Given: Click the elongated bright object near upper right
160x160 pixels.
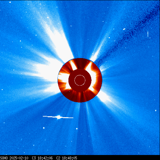Looking at the screenshot, I should 124,29.
